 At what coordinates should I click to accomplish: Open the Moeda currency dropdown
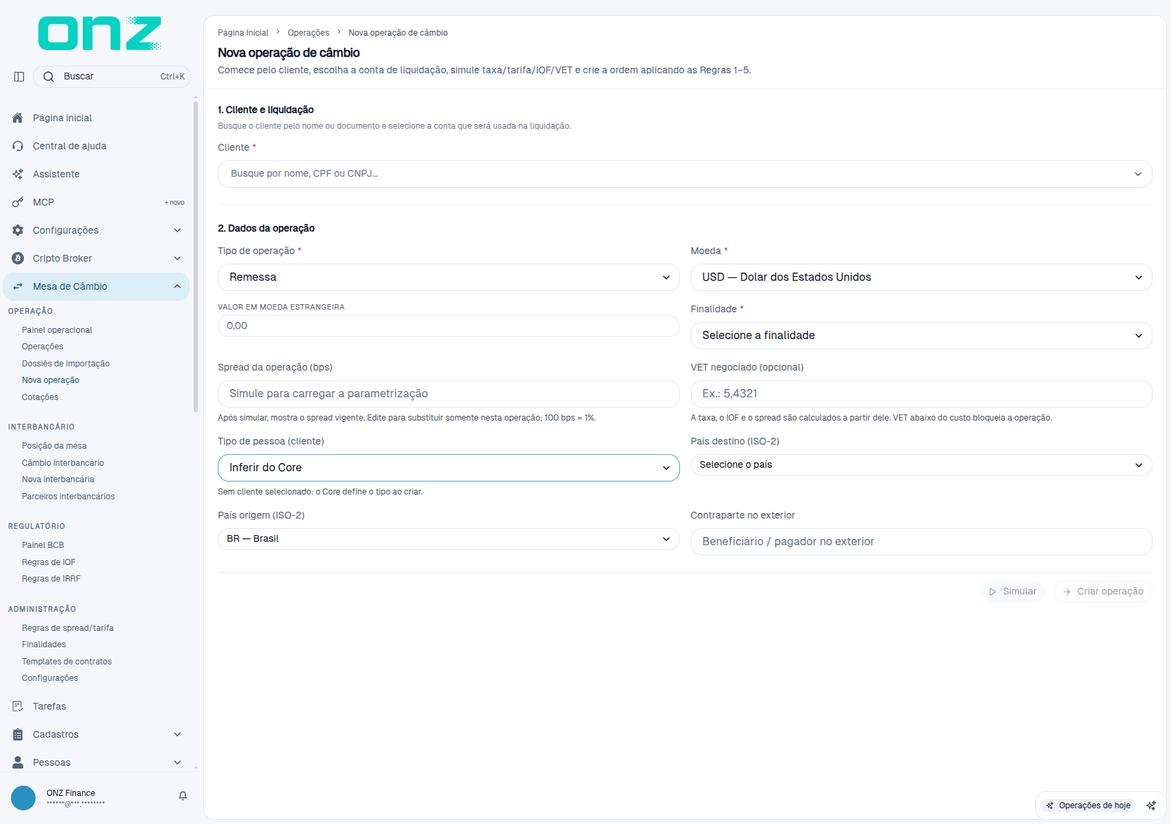click(x=921, y=277)
